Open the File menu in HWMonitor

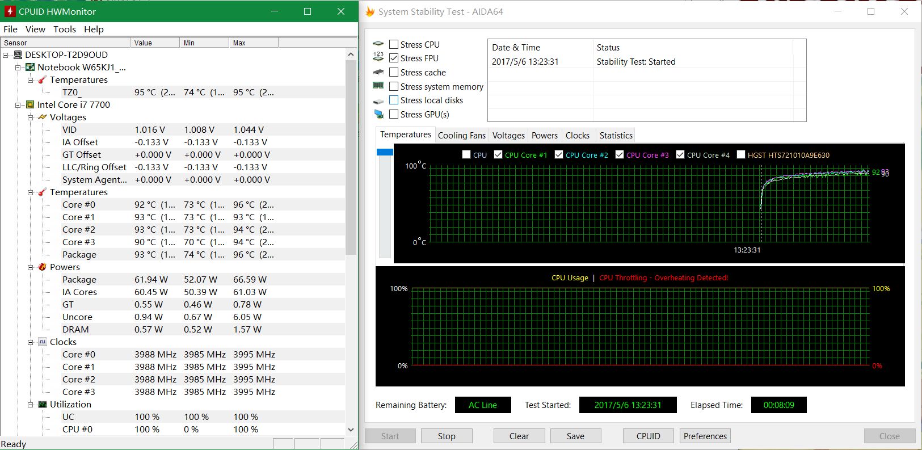tap(10, 29)
